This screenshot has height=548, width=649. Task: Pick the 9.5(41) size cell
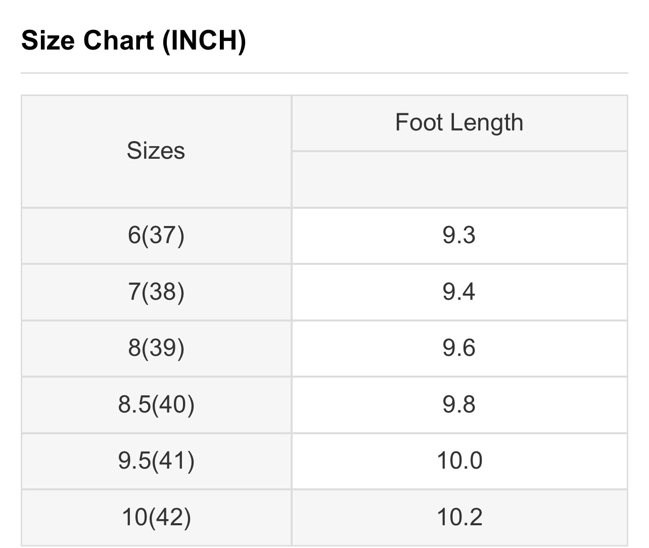tap(156, 461)
